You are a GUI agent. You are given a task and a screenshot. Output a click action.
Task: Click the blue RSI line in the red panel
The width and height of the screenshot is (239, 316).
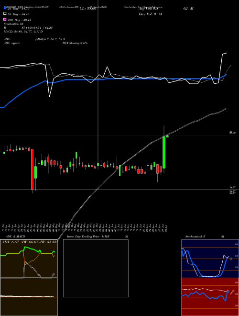(x=205, y=295)
